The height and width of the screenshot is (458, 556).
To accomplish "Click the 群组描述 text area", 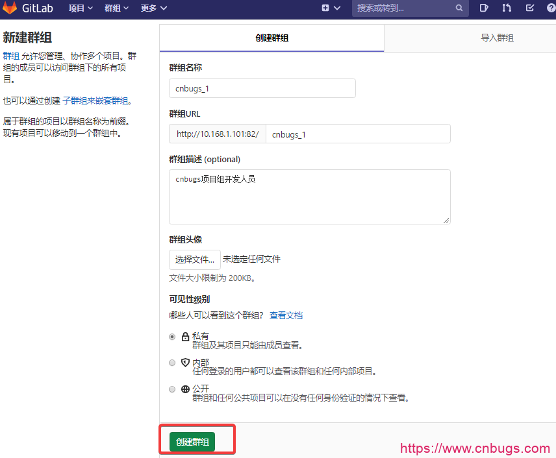I will 309,197.
